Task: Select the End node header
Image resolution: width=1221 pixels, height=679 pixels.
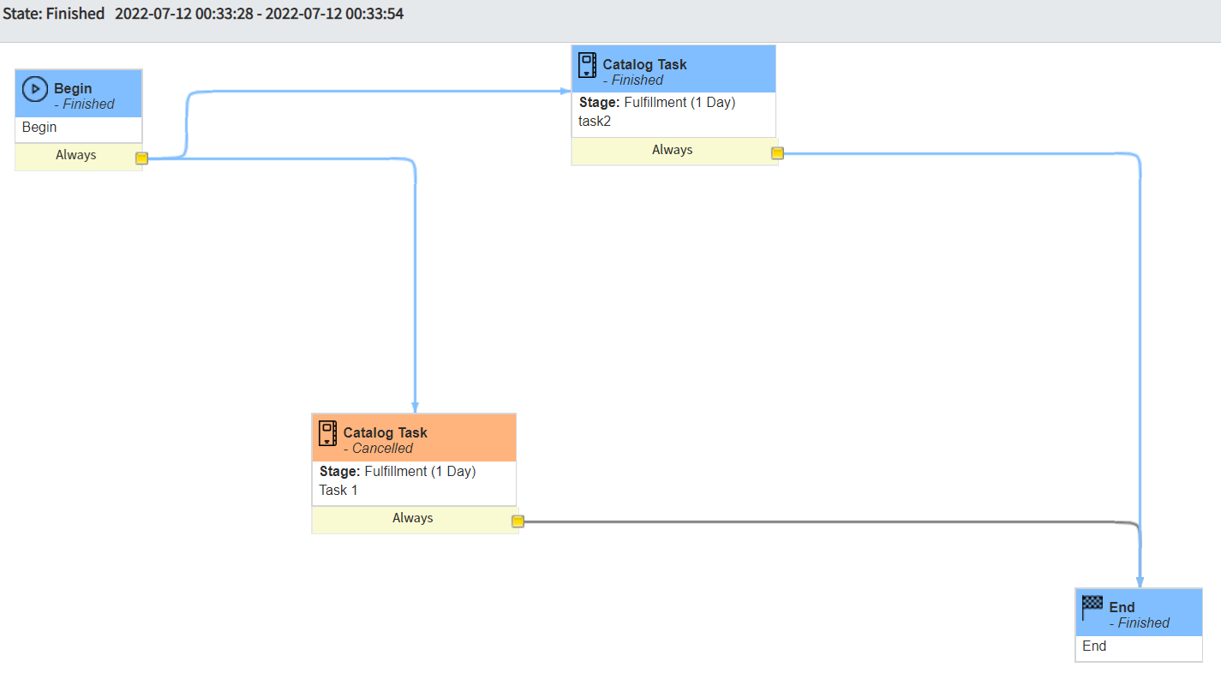Action: pos(1139,611)
